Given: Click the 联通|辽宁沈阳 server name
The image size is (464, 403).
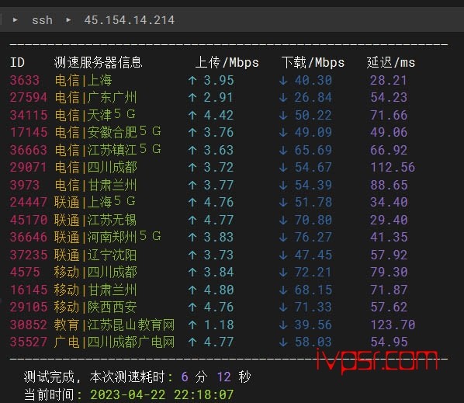Looking at the screenshot, I should (95, 255).
